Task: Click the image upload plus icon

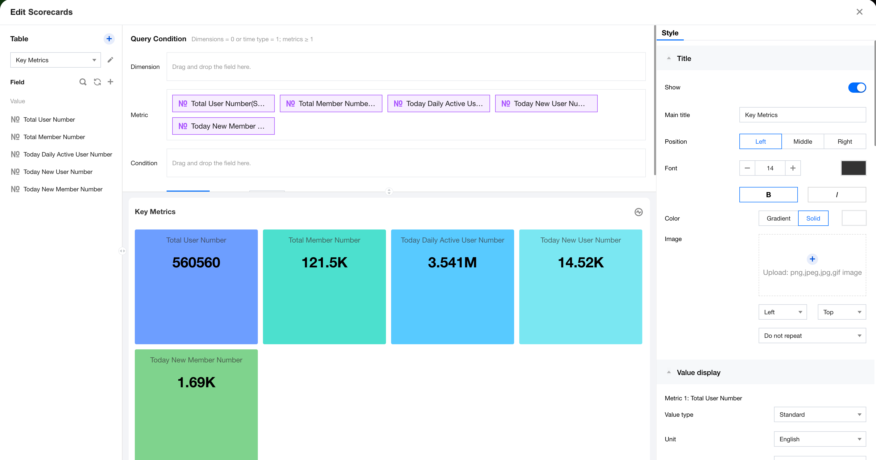Action: tap(812, 259)
